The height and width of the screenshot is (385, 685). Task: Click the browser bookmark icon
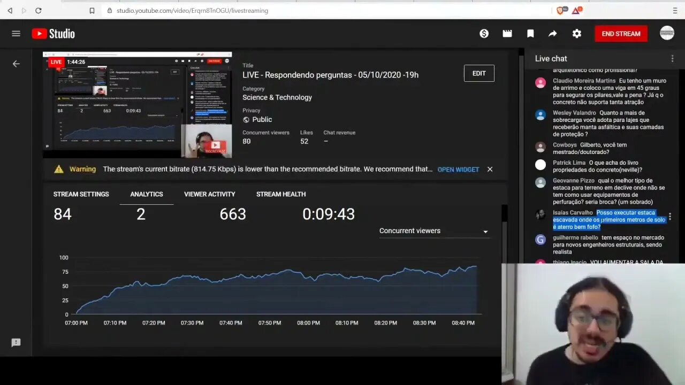click(92, 10)
